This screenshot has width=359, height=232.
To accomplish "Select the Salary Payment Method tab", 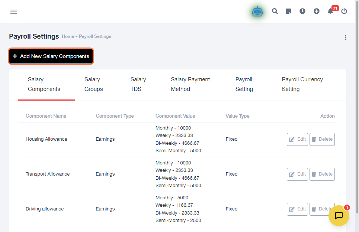I will pos(190,84).
